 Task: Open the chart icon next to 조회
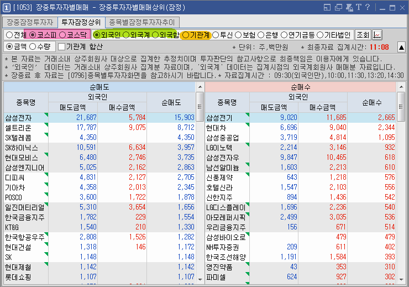coord(377,35)
